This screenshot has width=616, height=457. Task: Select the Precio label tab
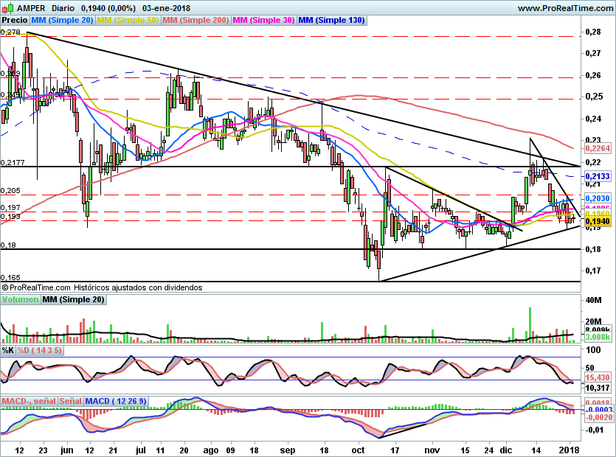15,21
